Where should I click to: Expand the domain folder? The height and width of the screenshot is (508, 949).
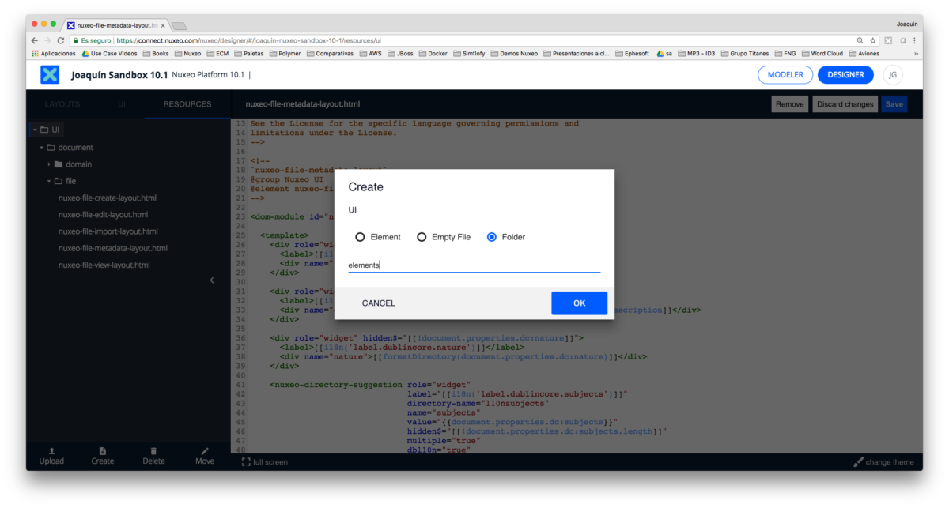click(x=49, y=164)
